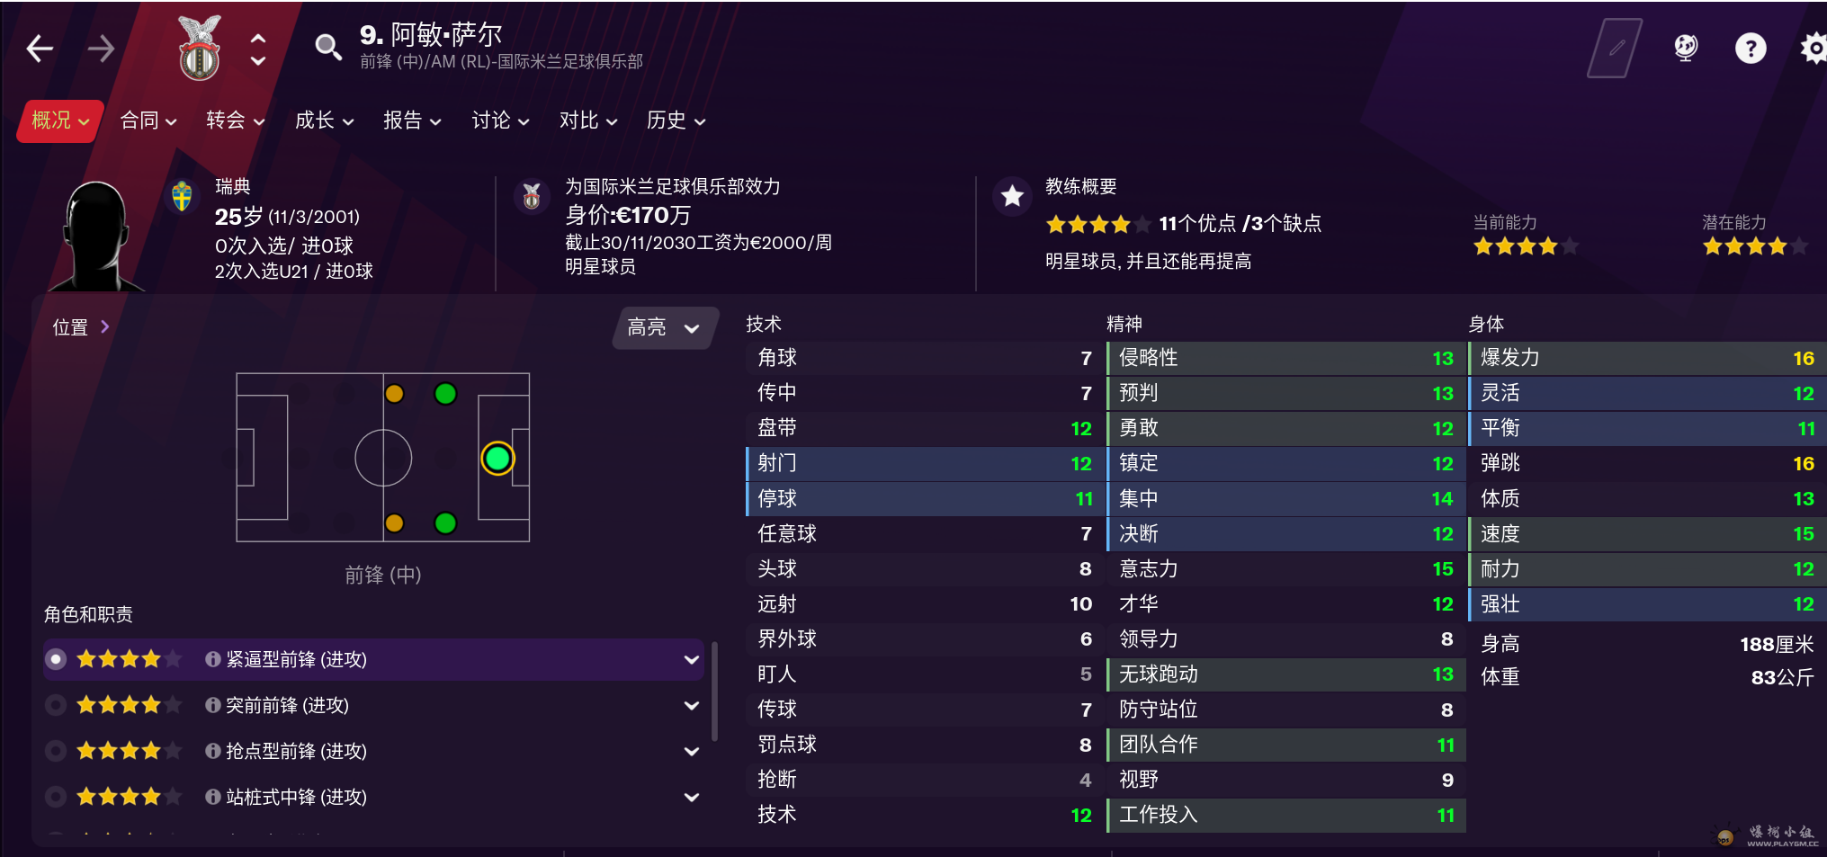Click the 射门 attribute row
1827x857 pixels.
coord(926,463)
